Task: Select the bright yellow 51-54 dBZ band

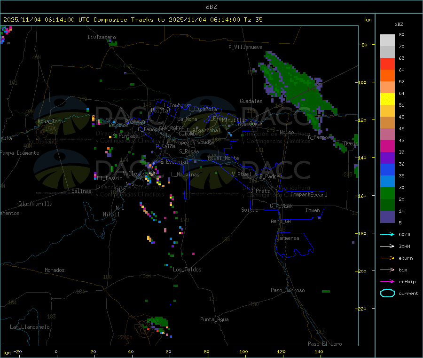Action: tap(387, 99)
